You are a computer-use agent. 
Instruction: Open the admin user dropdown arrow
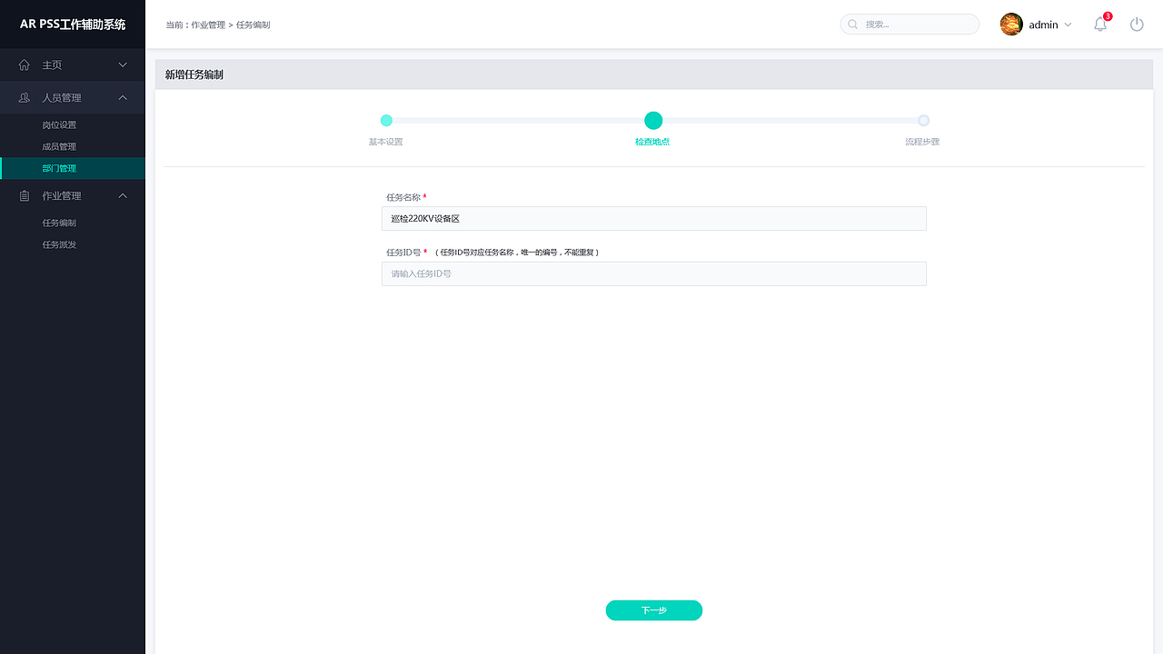[1068, 25]
